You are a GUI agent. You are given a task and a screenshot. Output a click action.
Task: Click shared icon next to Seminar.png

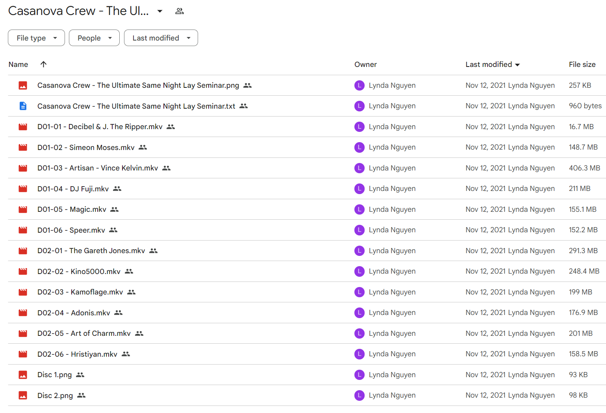tap(247, 85)
